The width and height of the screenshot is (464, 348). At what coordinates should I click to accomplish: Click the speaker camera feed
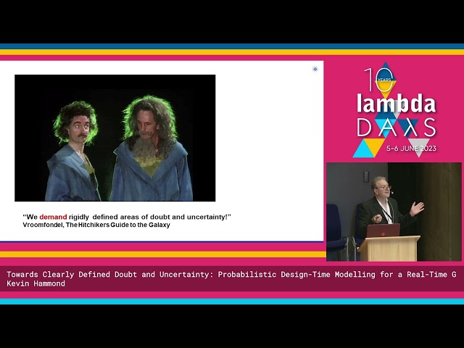coord(394,212)
